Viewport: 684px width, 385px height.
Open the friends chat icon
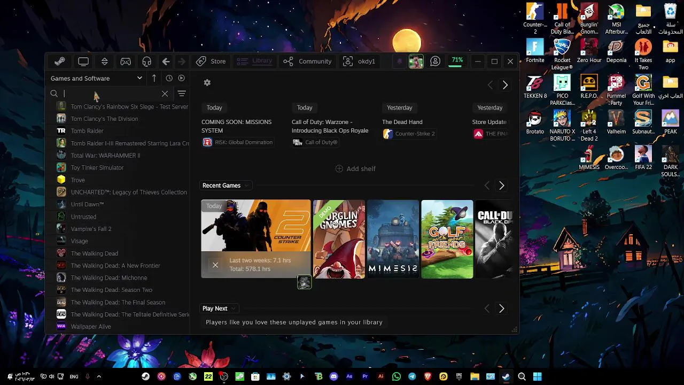pos(436,61)
